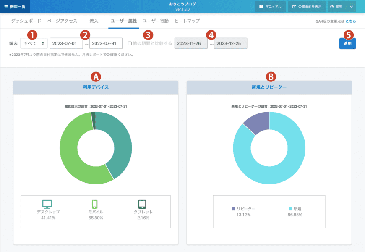Screen dimensions: 365x252
Task: Click the desktop monitor icon in legend
Action: click(47, 204)
